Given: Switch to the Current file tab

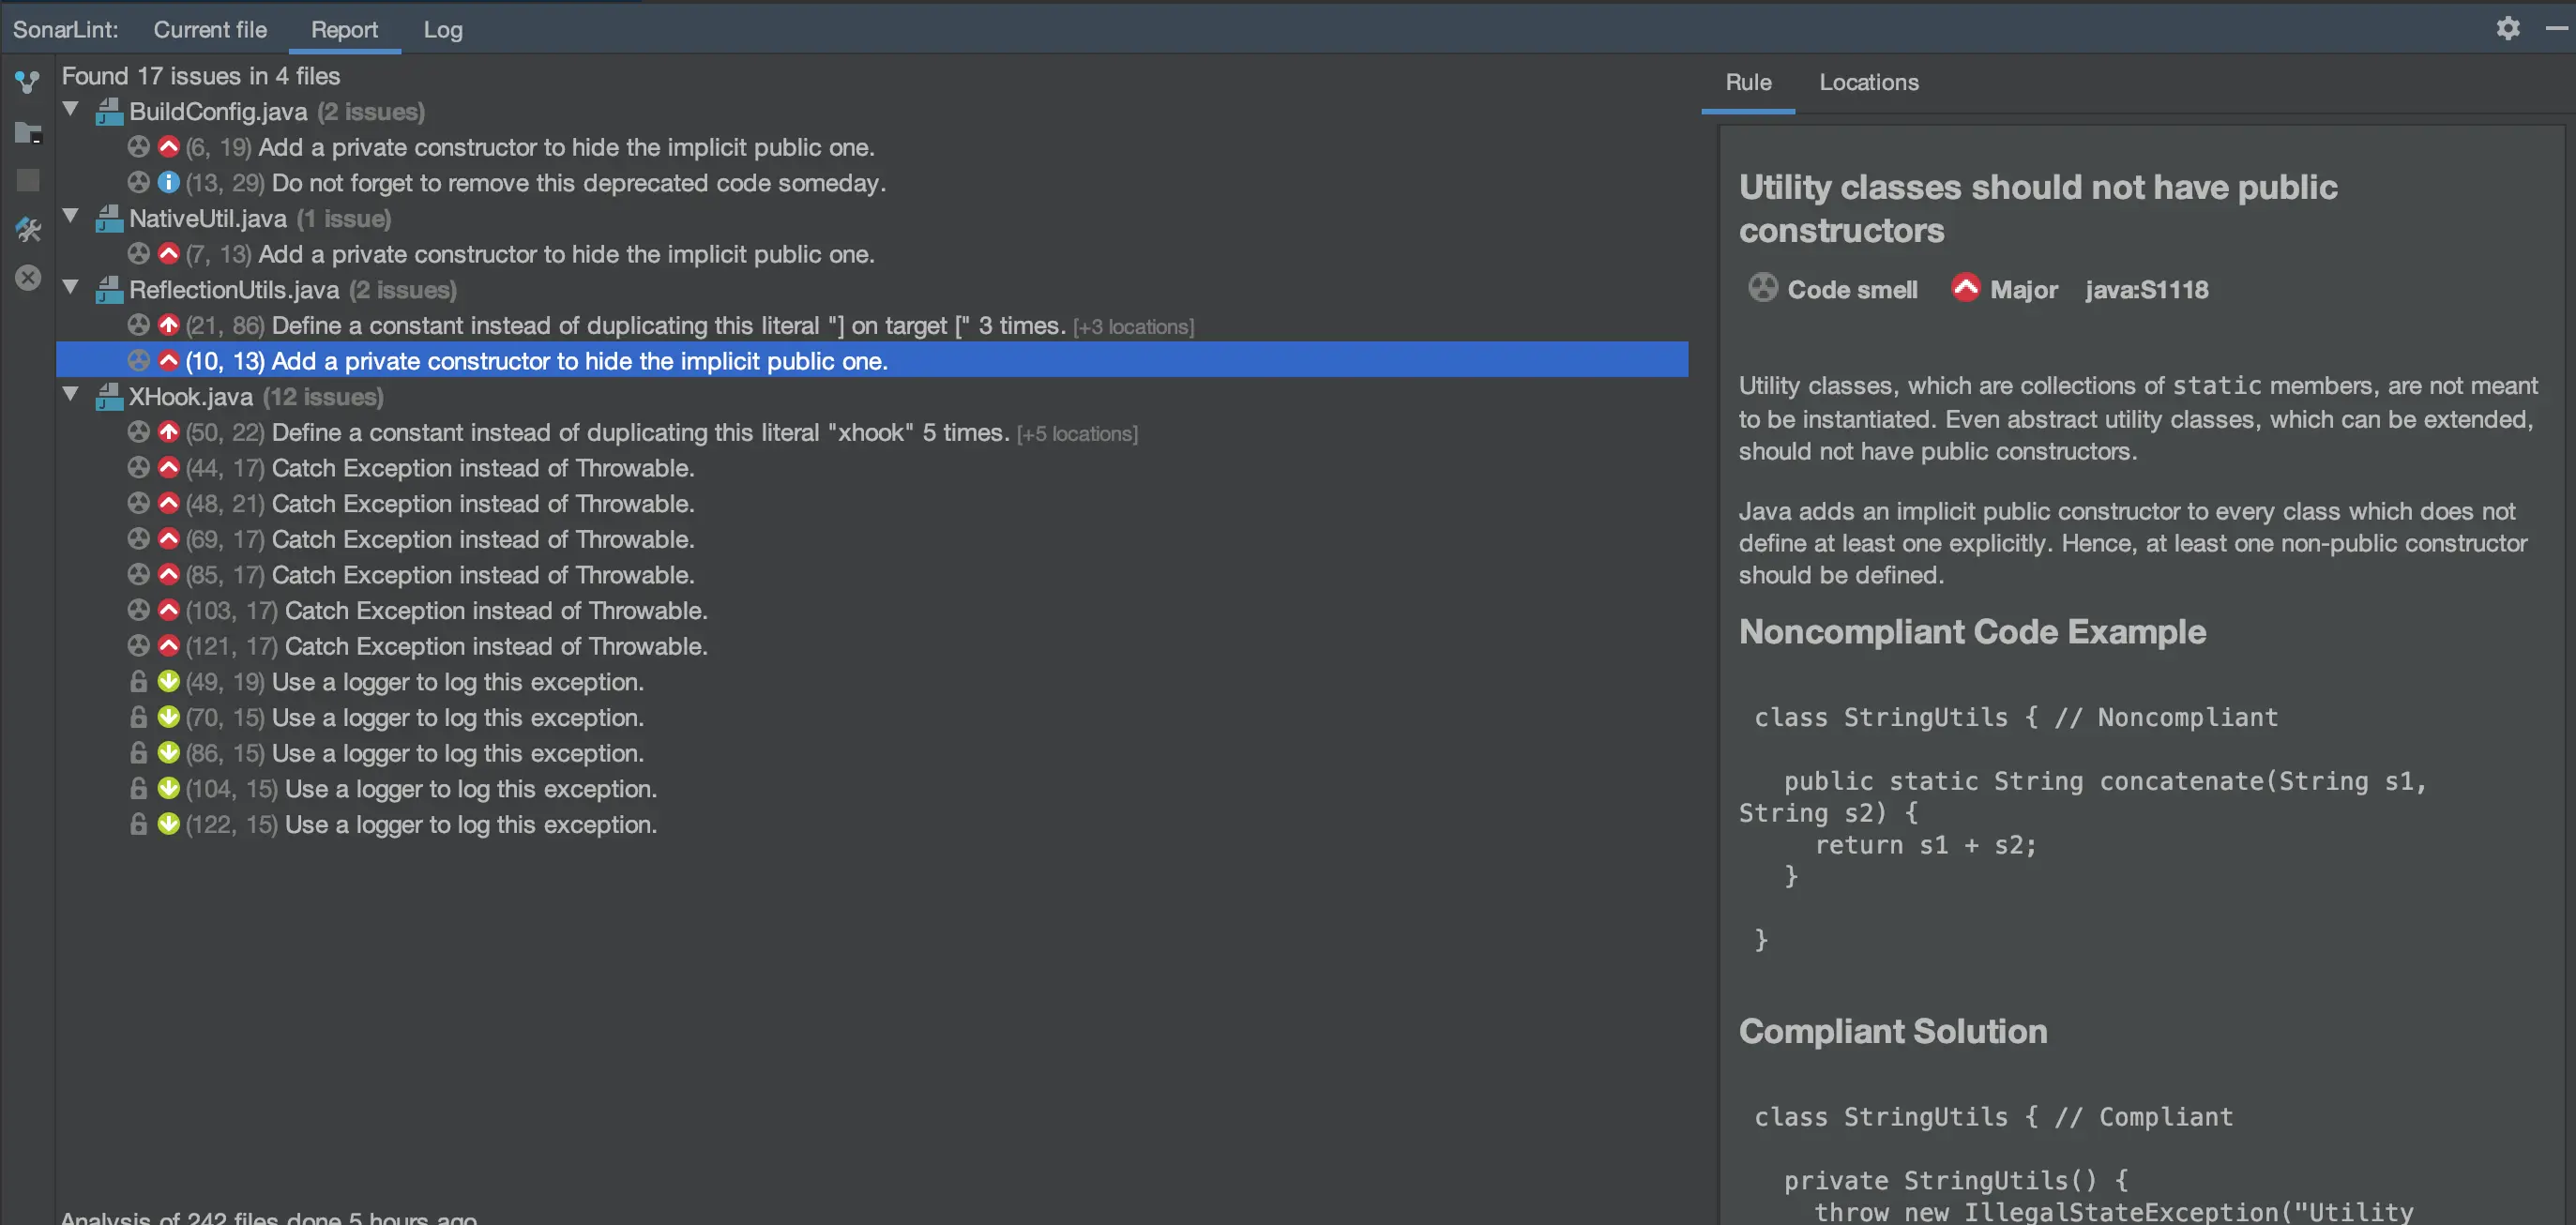Looking at the screenshot, I should [x=210, y=30].
